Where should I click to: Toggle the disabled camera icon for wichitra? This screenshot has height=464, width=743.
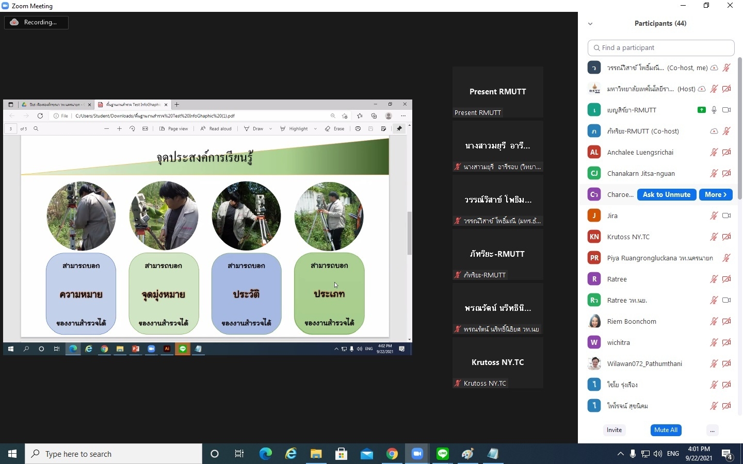tap(726, 342)
